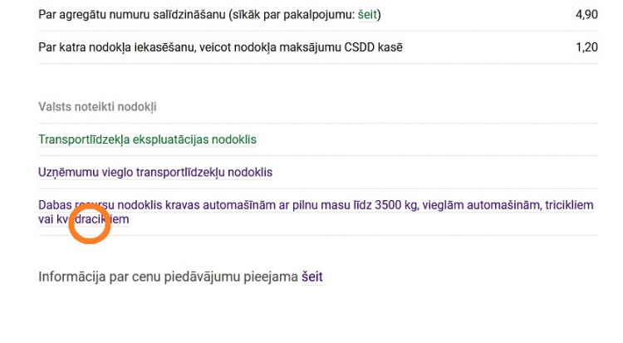Open Transportlīdzekļa ekspluatācijas nodoklis link
The height and width of the screenshot is (343, 623).
point(147,140)
